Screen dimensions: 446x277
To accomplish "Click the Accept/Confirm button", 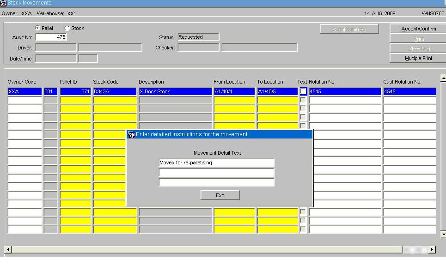I will coord(418,29).
